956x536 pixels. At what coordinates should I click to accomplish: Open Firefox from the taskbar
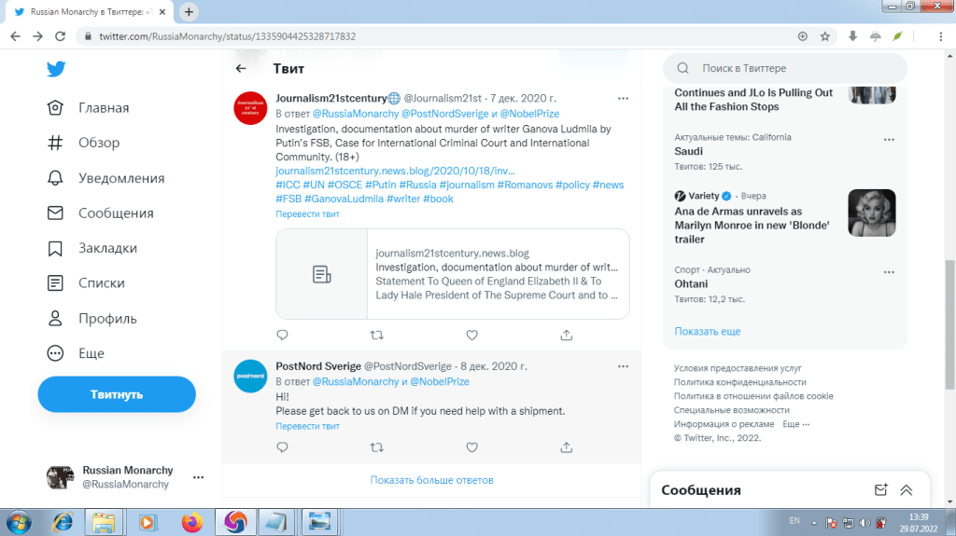192,521
